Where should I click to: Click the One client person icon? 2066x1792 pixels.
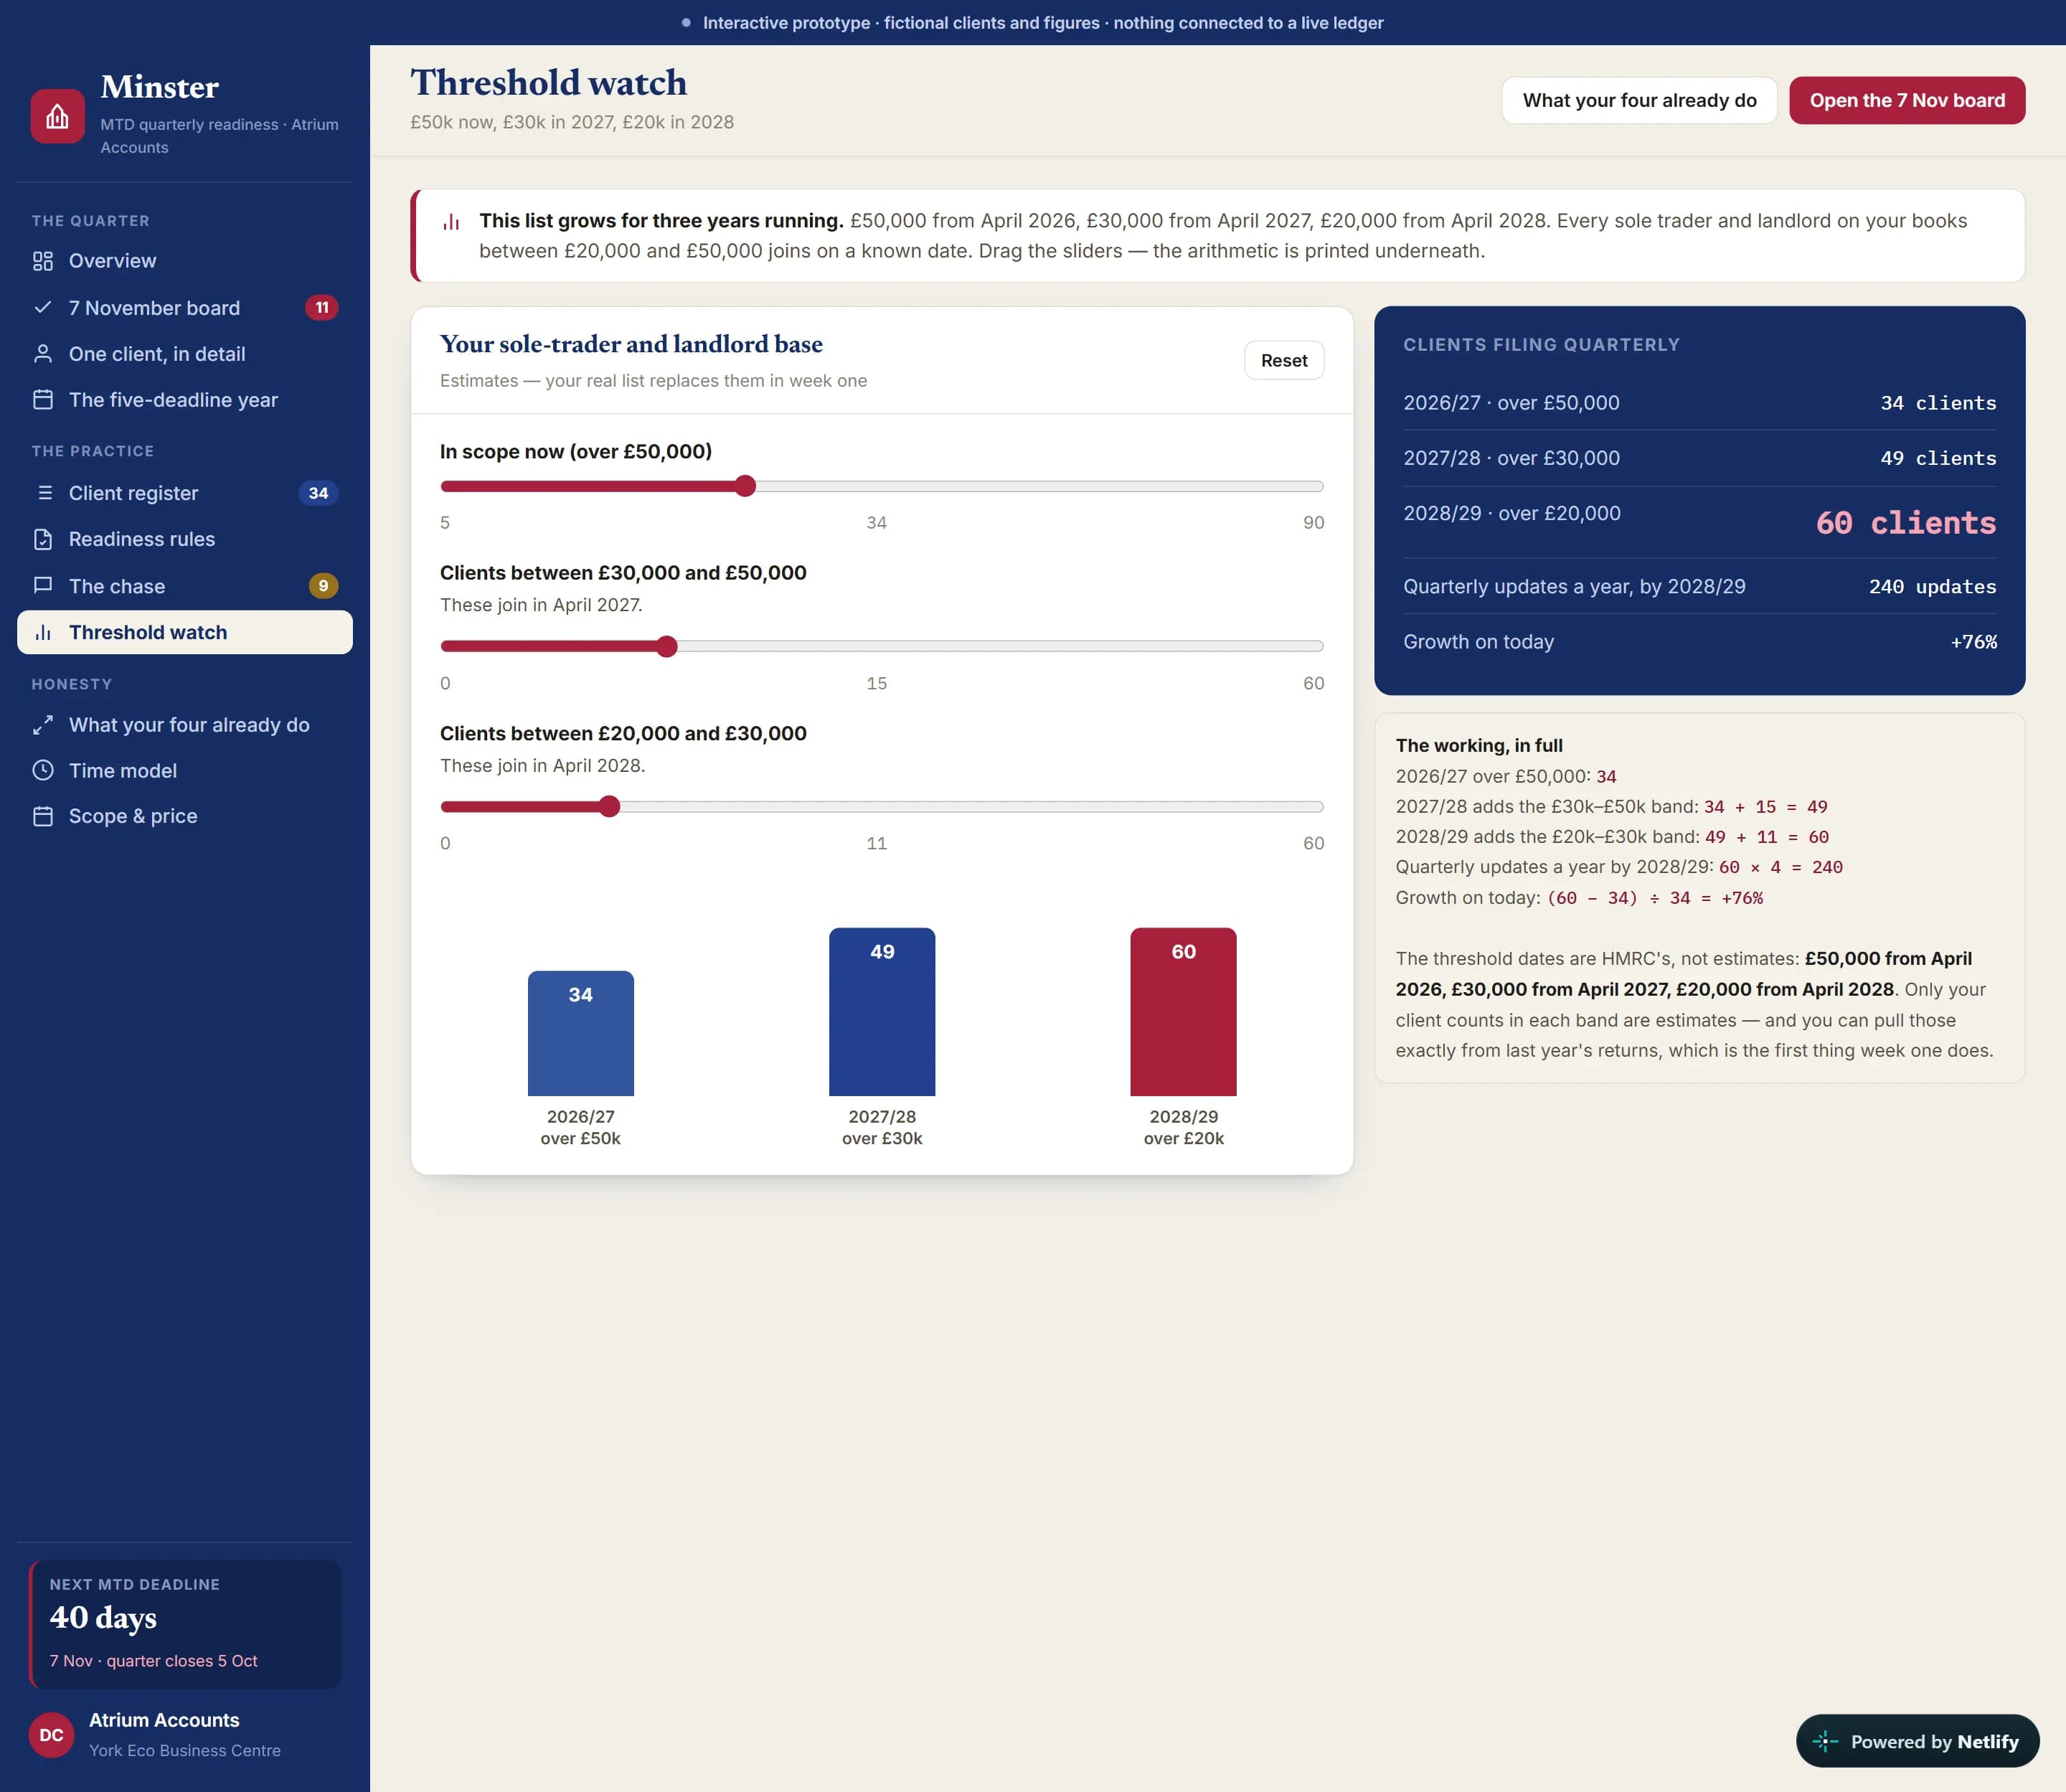coord(43,354)
